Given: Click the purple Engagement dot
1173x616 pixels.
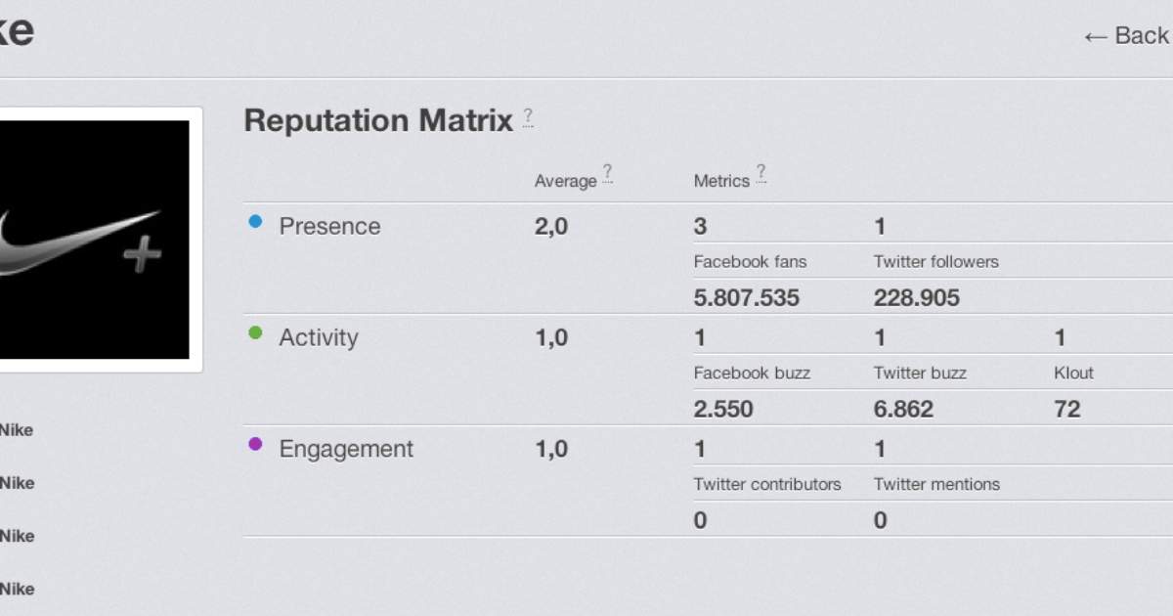Looking at the screenshot, I should pos(256,444).
